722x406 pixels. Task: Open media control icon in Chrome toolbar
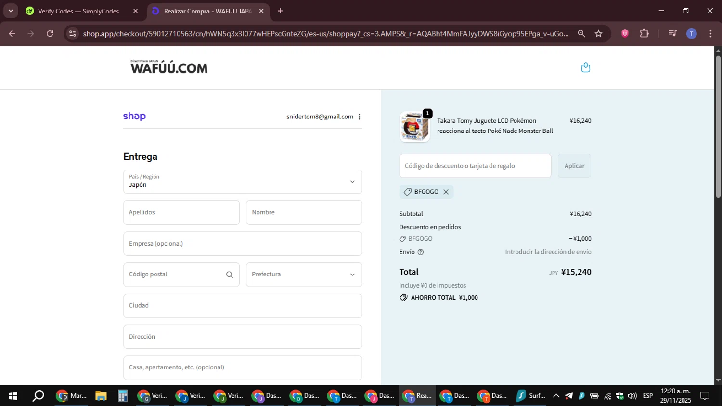click(672, 33)
